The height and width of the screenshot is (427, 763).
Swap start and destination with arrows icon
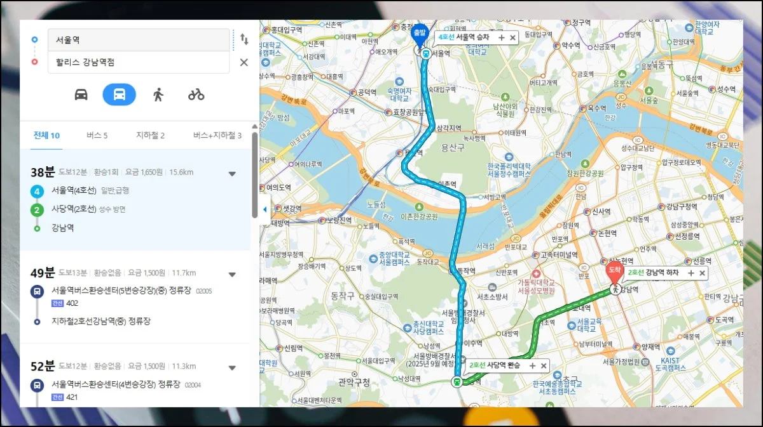pos(244,39)
